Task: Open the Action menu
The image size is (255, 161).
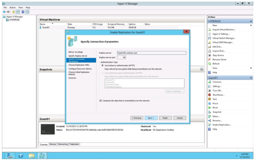Action: click(x=13, y=7)
